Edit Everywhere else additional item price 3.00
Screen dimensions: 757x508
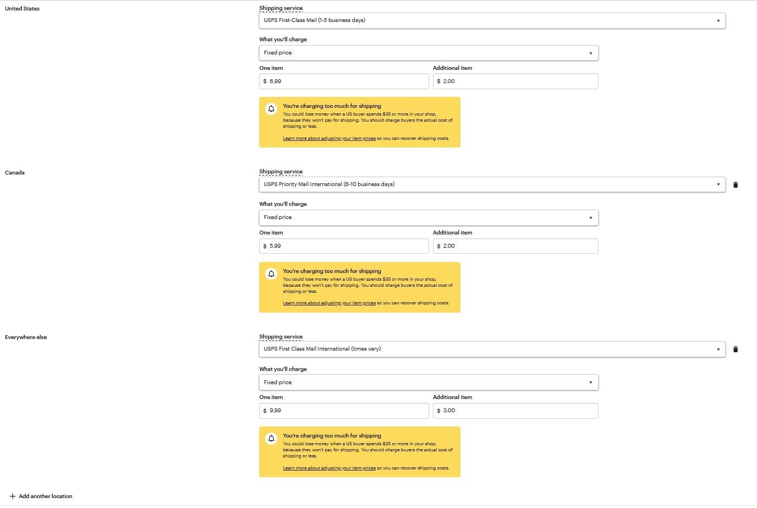515,411
